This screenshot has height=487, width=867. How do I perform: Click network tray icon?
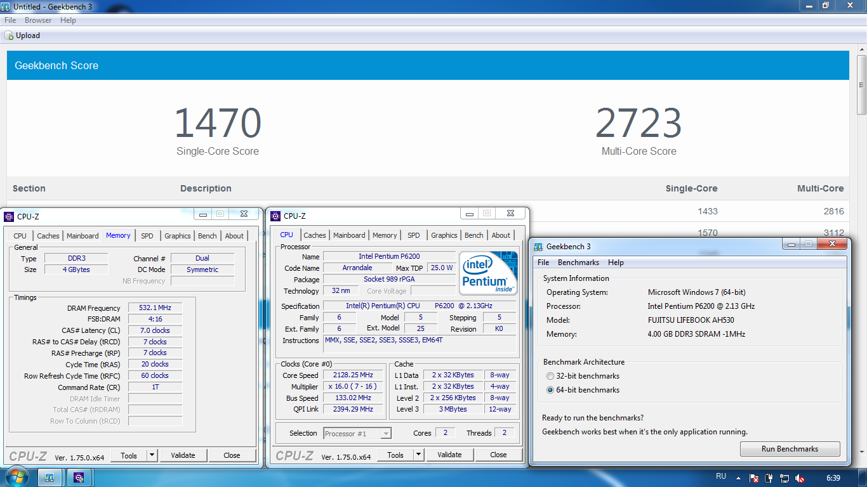click(x=784, y=478)
